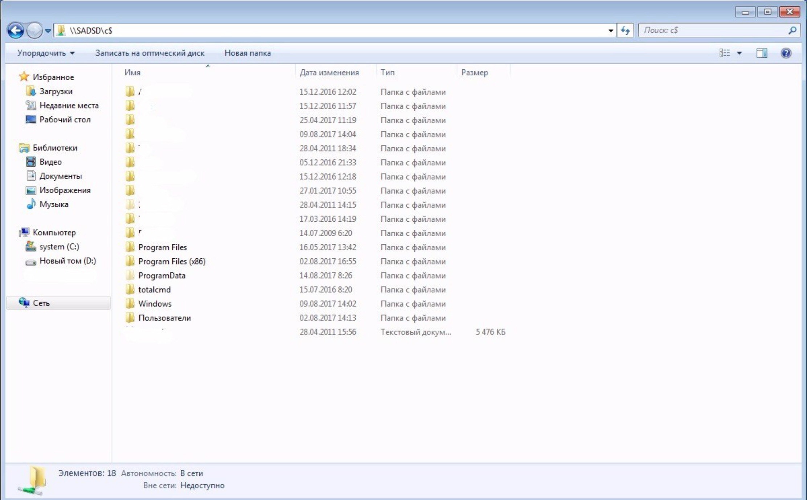Refresh the folder with the refresh icon
The width and height of the screenshot is (807, 500).
pos(625,30)
